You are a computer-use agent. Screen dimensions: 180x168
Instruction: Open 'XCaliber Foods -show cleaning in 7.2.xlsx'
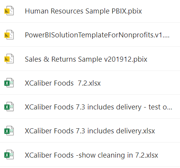click(91, 155)
